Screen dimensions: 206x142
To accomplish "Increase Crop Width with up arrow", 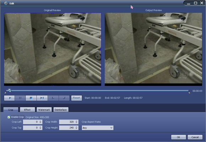I will click(x=76, y=121).
